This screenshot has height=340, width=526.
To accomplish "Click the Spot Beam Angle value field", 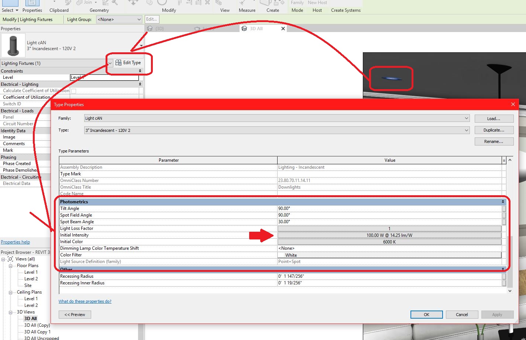I will pos(389,222).
